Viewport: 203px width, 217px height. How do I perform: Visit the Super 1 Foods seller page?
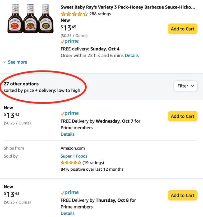click(74, 156)
